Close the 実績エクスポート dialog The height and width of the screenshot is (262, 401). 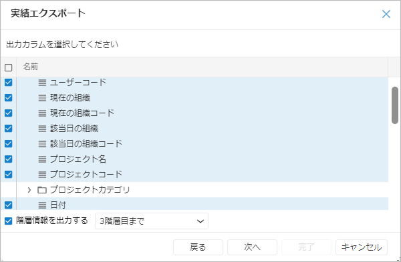(386, 14)
